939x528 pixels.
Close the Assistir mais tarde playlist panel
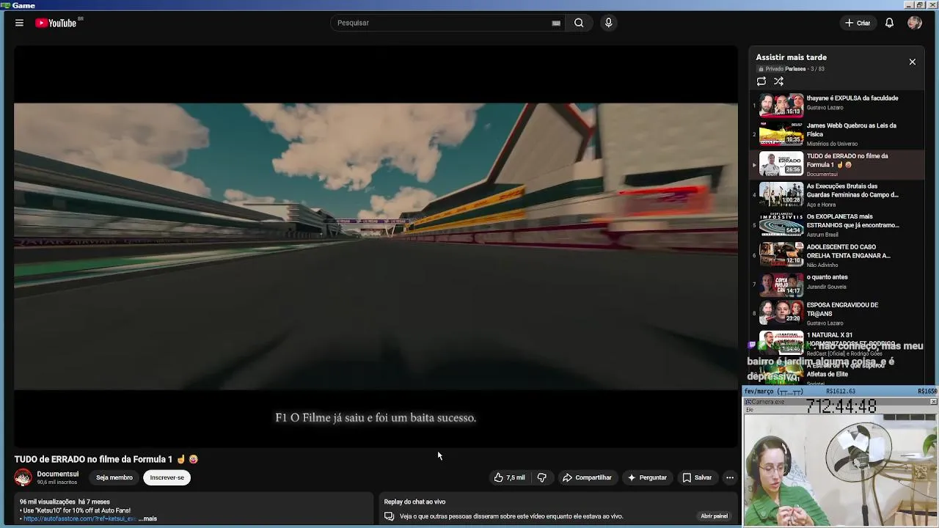tap(913, 62)
